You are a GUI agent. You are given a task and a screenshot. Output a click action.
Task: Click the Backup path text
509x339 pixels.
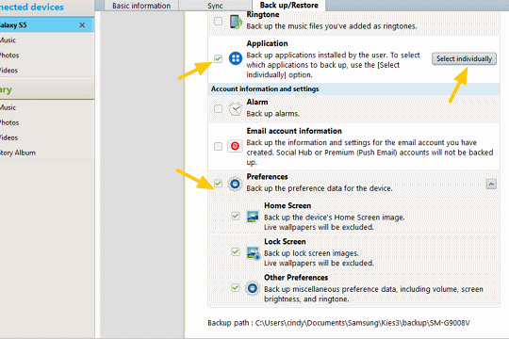338,323
